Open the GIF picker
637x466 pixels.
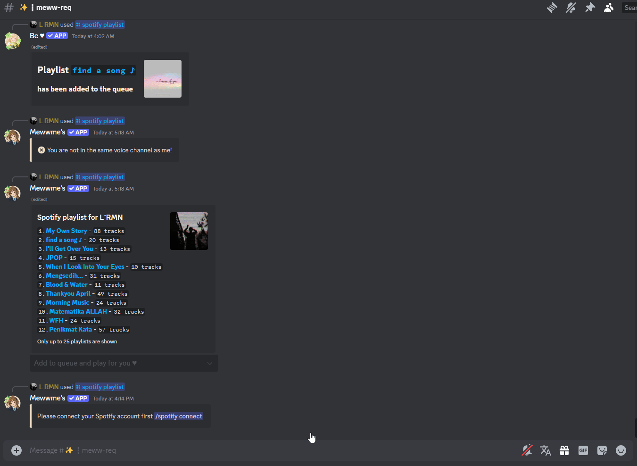point(583,450)
